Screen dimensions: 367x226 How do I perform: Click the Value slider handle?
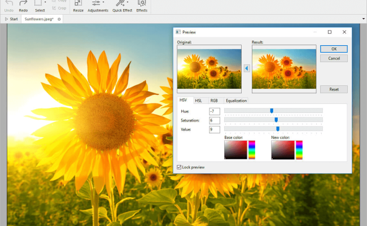278,129
